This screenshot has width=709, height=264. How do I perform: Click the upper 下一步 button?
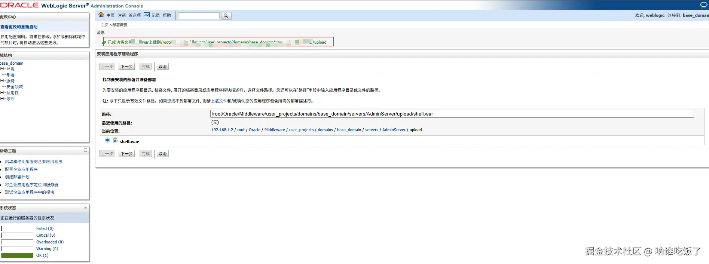[126, 67]
